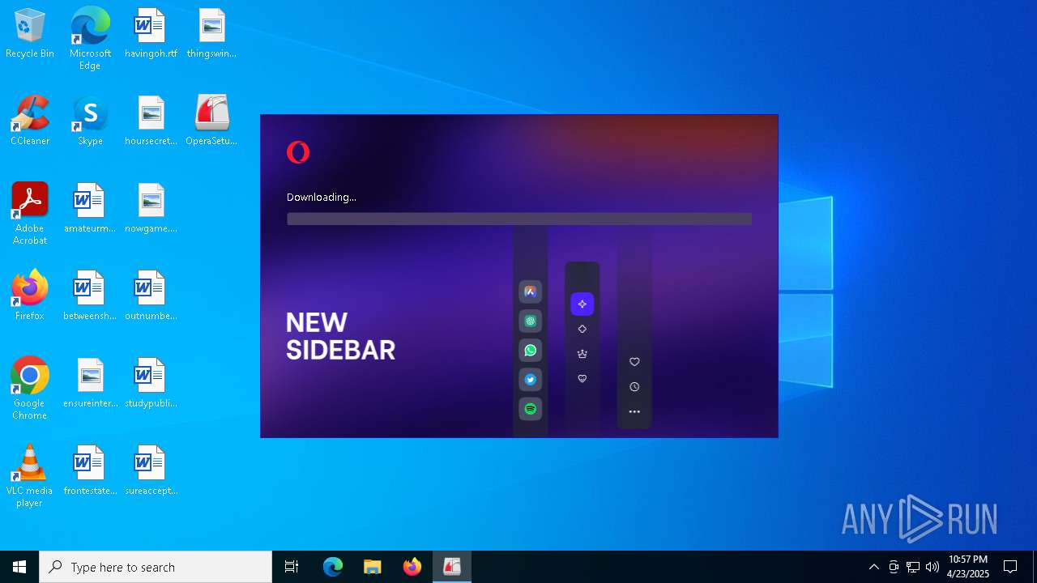Select the Skype desktop shortcut
1037x583 pixels.
[x=90, y=121]
